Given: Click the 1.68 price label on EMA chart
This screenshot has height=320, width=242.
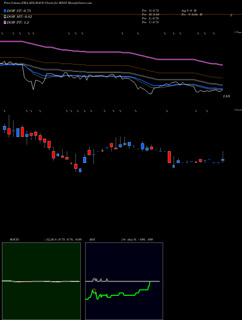Looking at the screenshot, I should (227, 96).
